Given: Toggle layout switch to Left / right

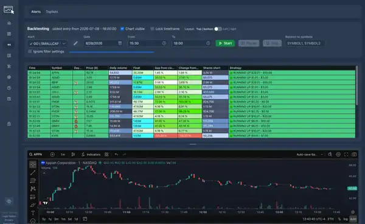Looking at the screenshot, I should (x=218, y=29).
